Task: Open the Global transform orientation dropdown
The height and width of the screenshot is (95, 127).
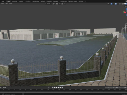Action: [48, 4]
